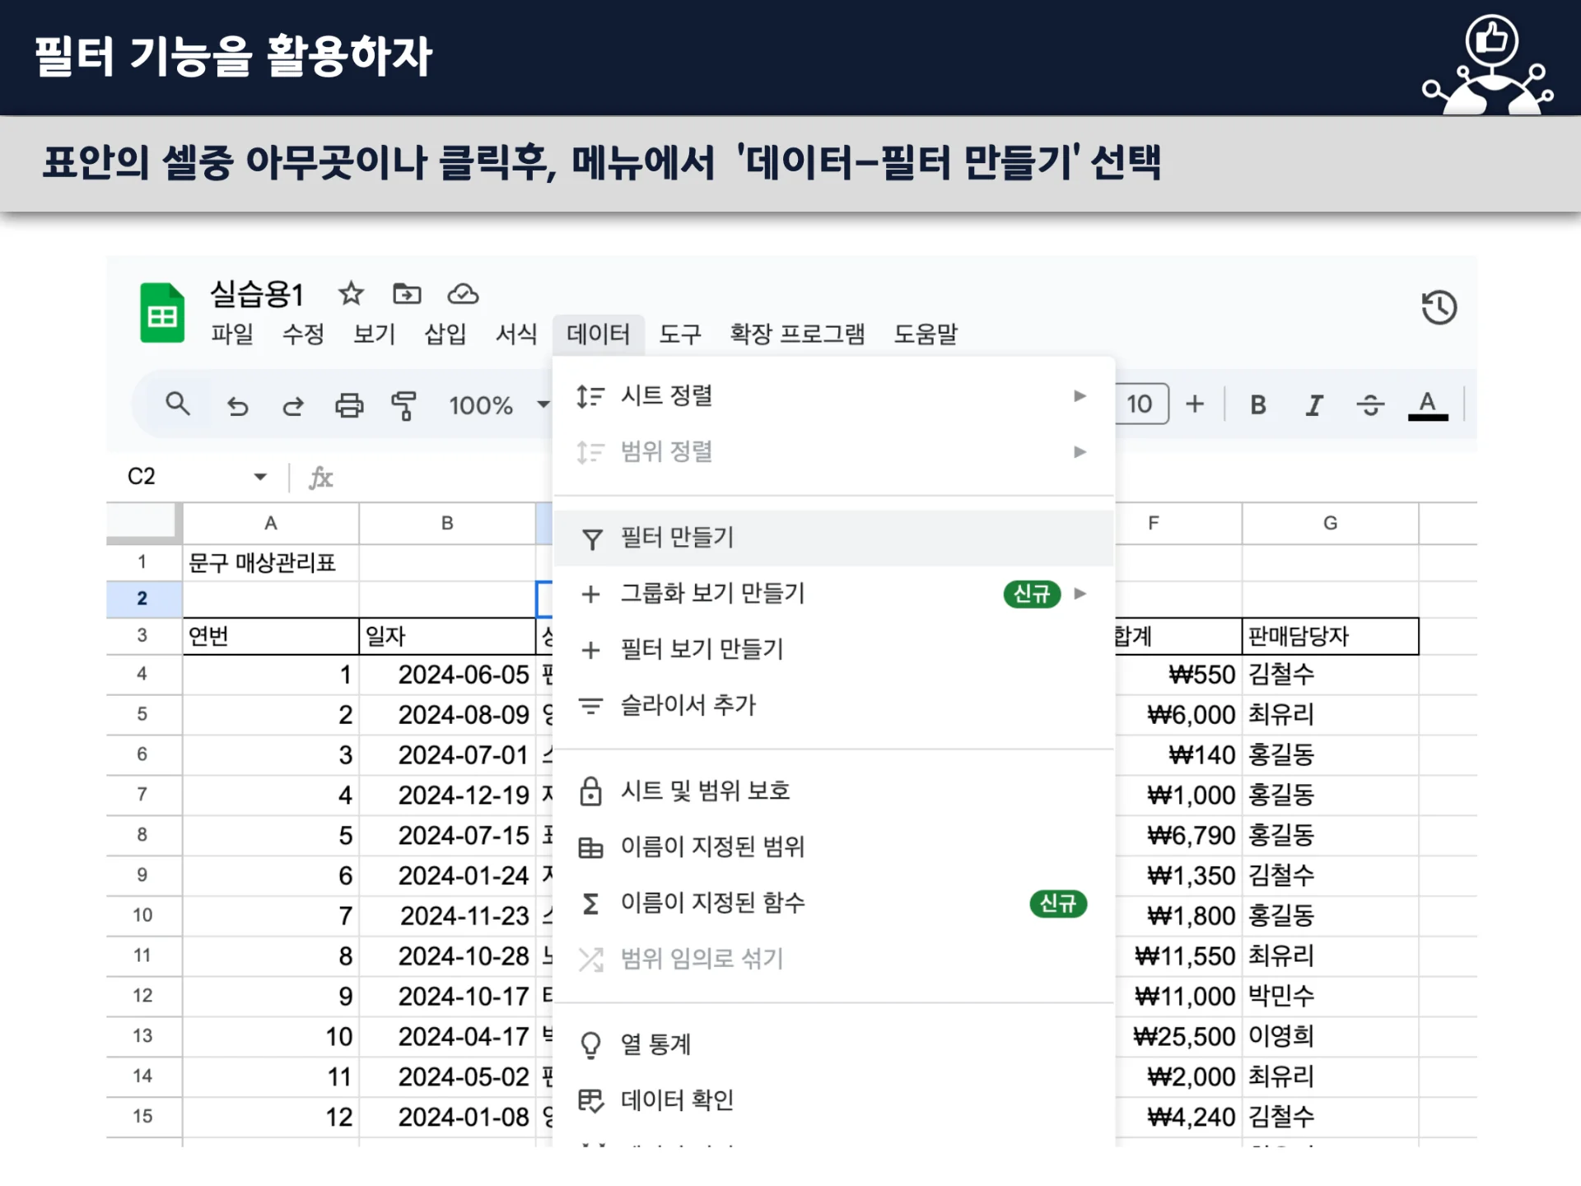The height and width of the screenshot is (1186, 1581).
Task: Click the 연번 header cell
Action: click(x=271, y=636)
